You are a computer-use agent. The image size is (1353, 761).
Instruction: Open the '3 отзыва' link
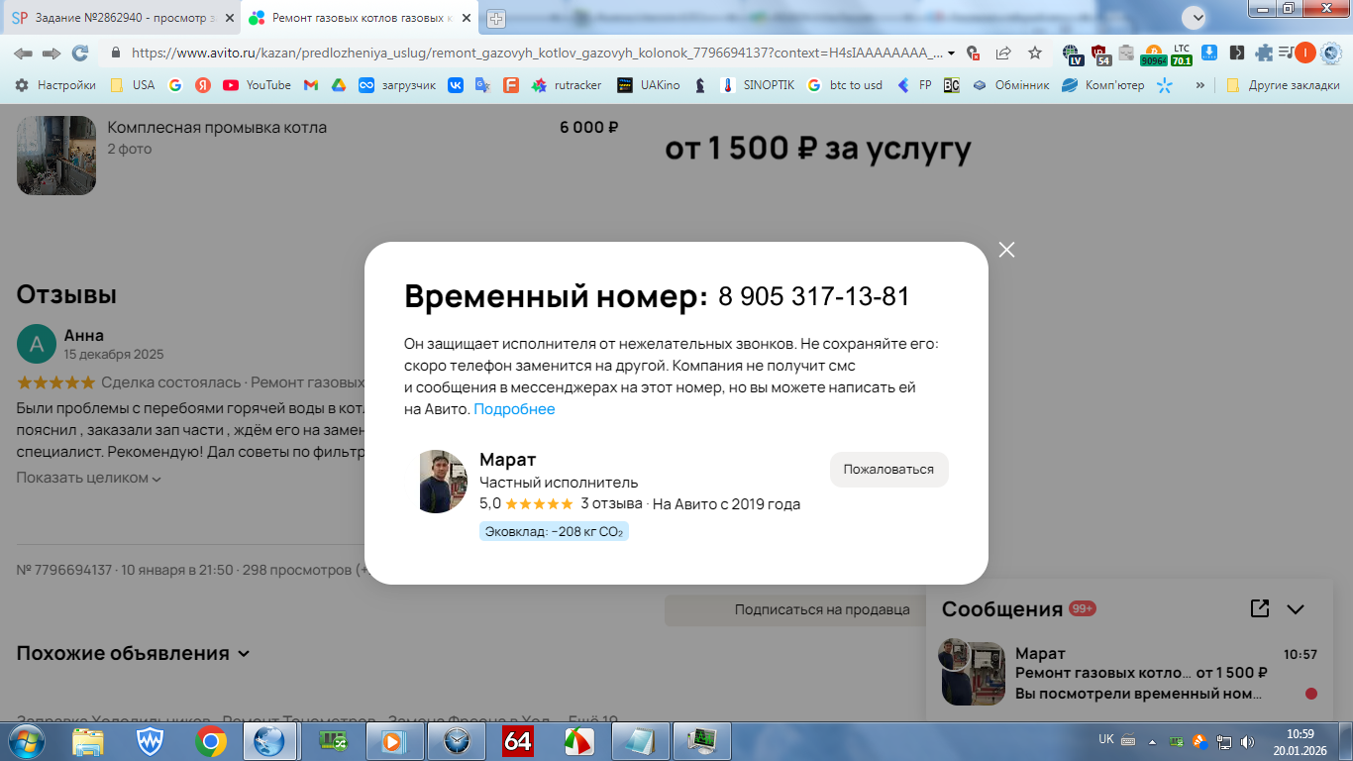coord(611,503)
